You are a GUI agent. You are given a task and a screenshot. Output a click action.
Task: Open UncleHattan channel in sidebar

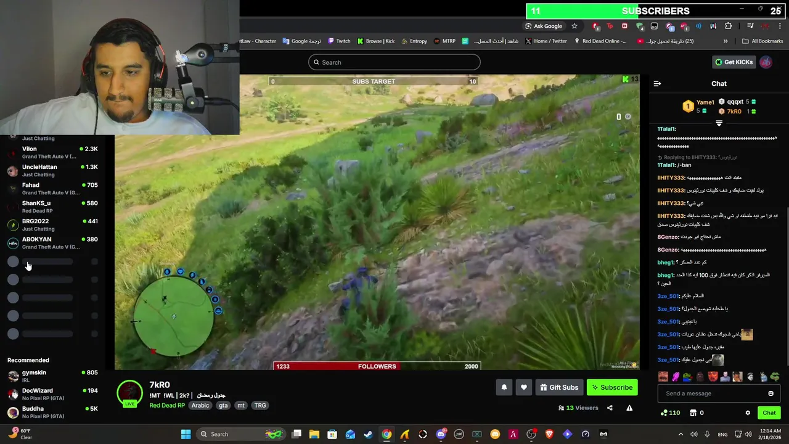[52, 171]
